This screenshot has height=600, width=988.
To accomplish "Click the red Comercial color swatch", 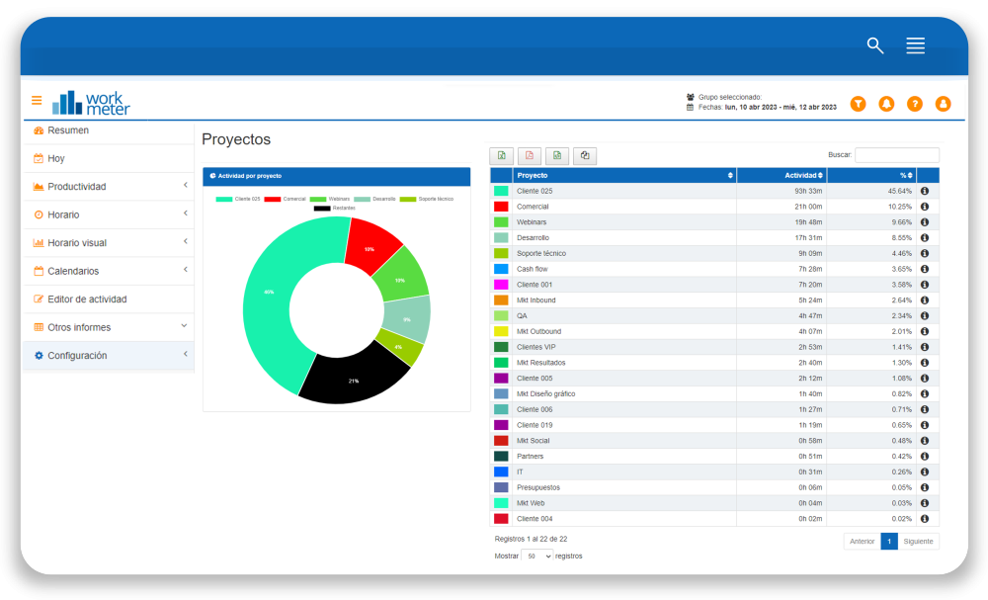I will (501, 207).
